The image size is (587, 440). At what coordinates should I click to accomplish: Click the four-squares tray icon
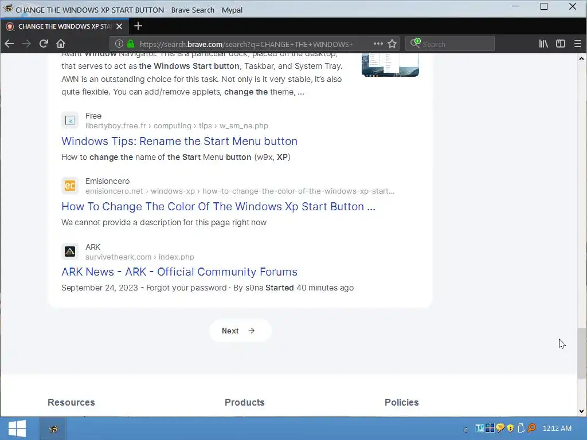pos(490,428)
